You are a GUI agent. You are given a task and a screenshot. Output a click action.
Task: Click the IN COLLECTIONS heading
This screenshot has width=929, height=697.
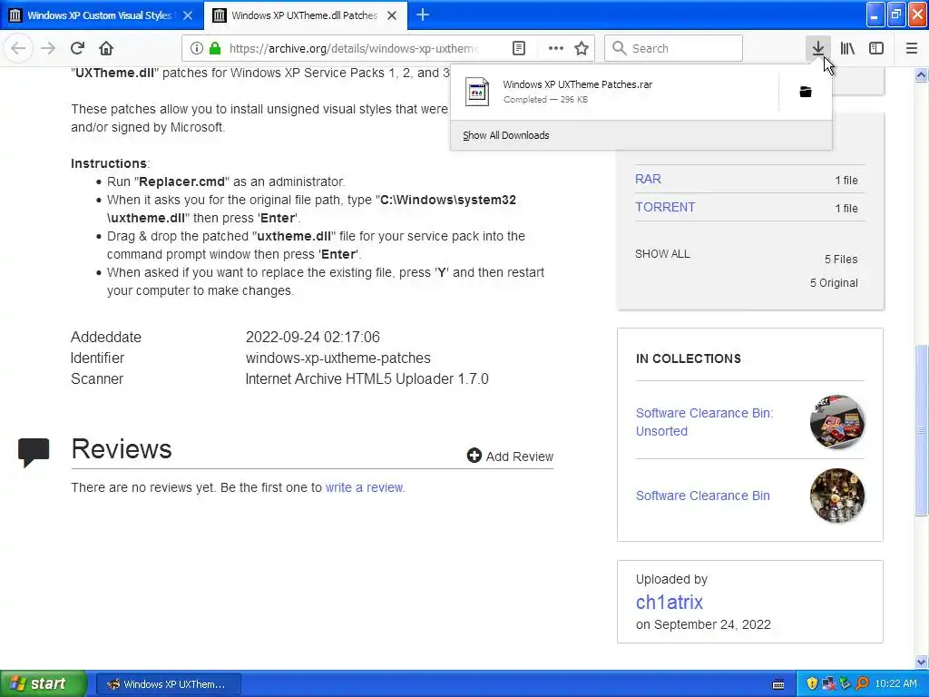688,358
